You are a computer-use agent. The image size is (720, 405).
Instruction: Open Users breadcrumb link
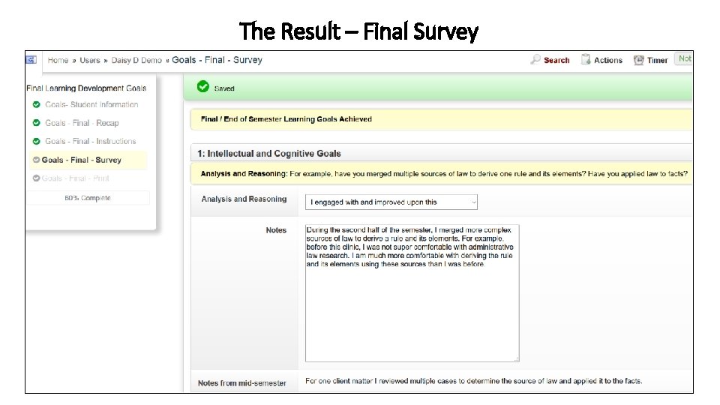click(x=90, y=60)
